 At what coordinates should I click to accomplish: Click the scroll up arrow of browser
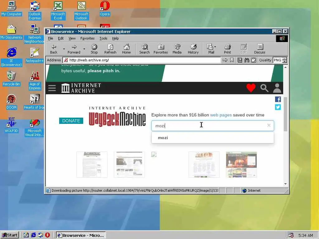point(285,67)
